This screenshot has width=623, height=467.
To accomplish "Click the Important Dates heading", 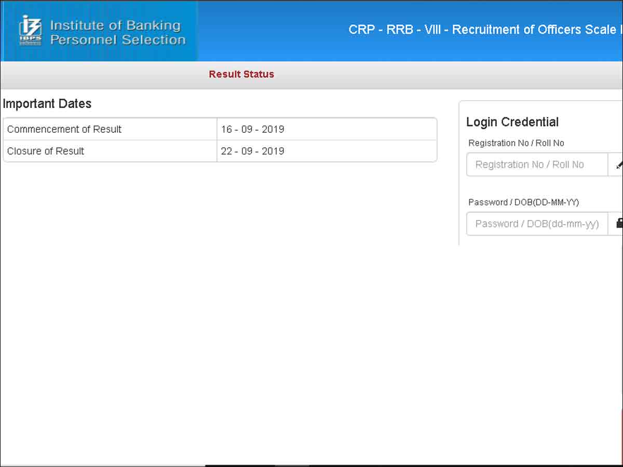I will coord(47,104).
